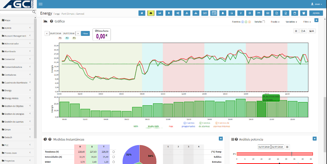327x164 pixels.
Task: Open the Variables dropdown
Action: pyautogui.click(x=291, y=22)
